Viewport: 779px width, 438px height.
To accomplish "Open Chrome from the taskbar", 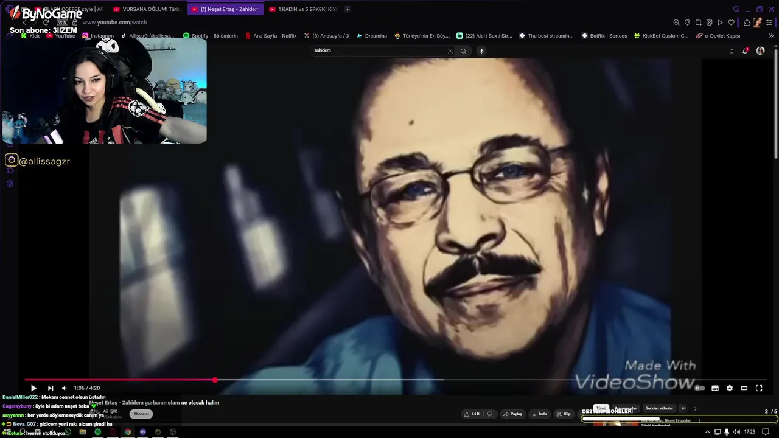I will [x=128, y=432].
